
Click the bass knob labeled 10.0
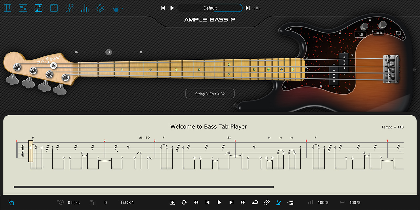point(382,25)
